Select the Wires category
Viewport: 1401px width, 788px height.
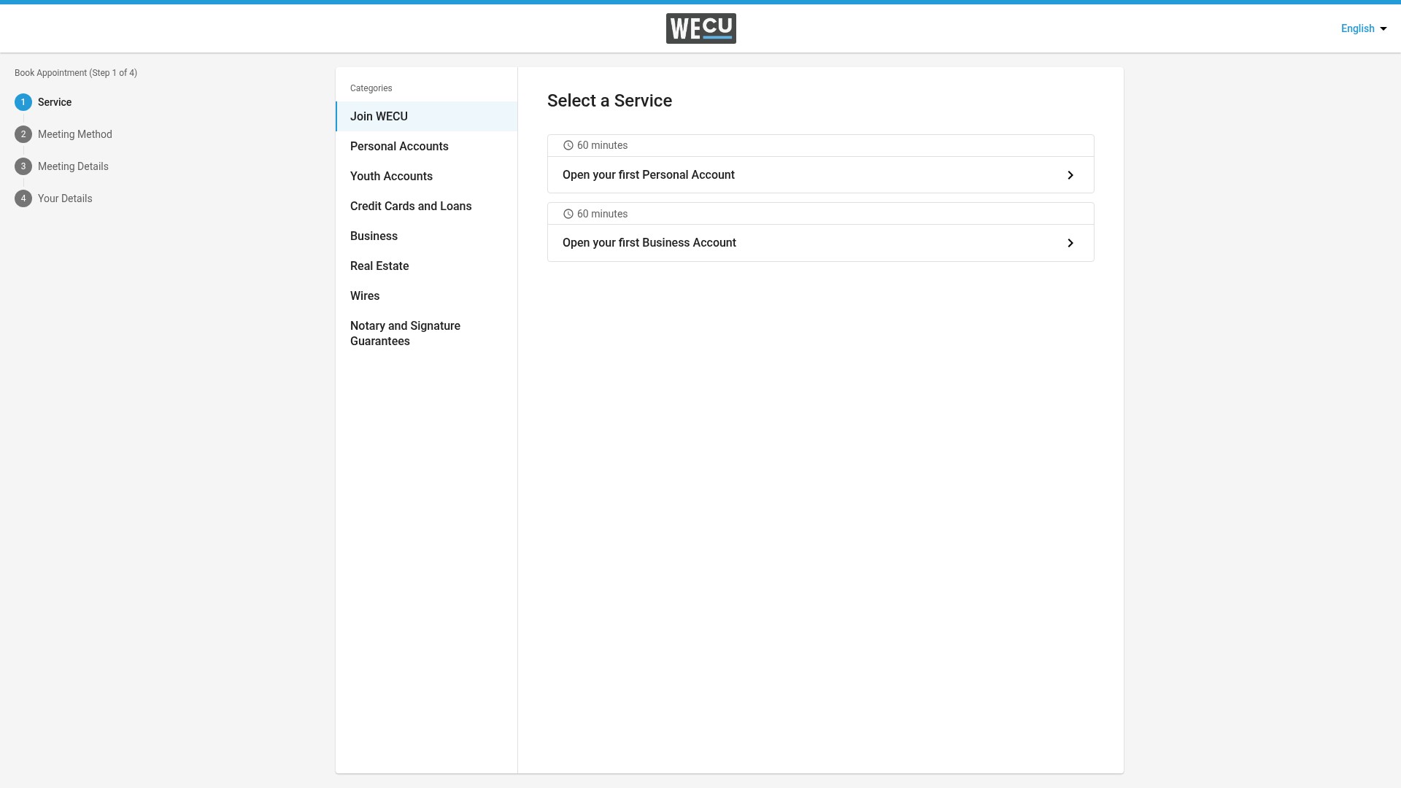click(x=427, y=296)
